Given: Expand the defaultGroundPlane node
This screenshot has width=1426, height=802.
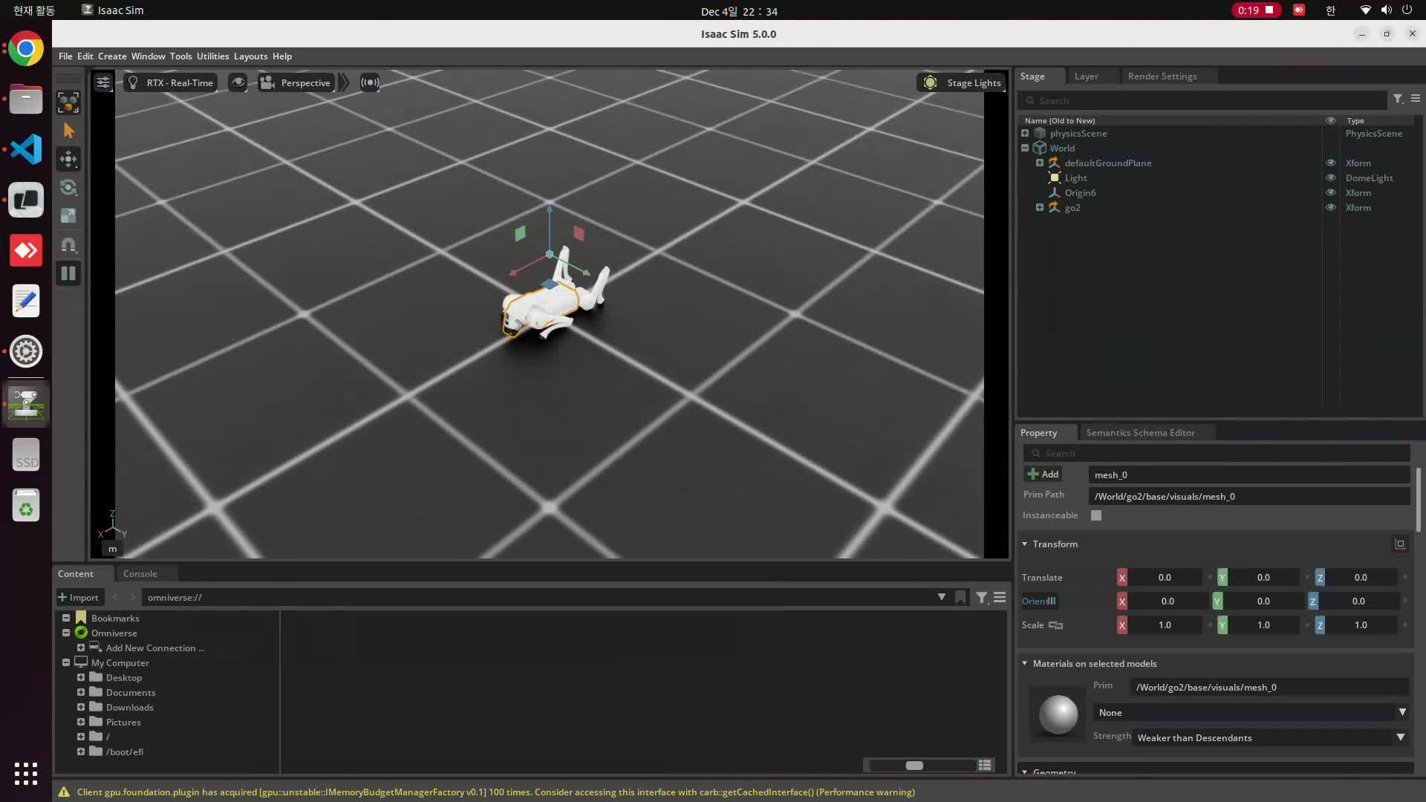Looking at the screenshot, I should [1040, 163].
